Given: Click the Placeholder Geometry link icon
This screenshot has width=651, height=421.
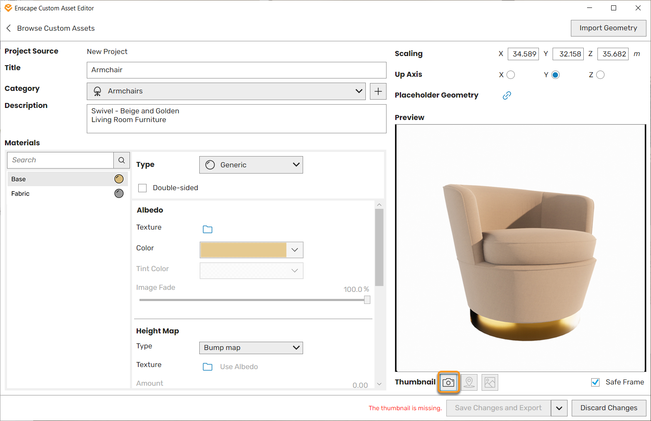Looking at the screenshot, I should 507,95.
